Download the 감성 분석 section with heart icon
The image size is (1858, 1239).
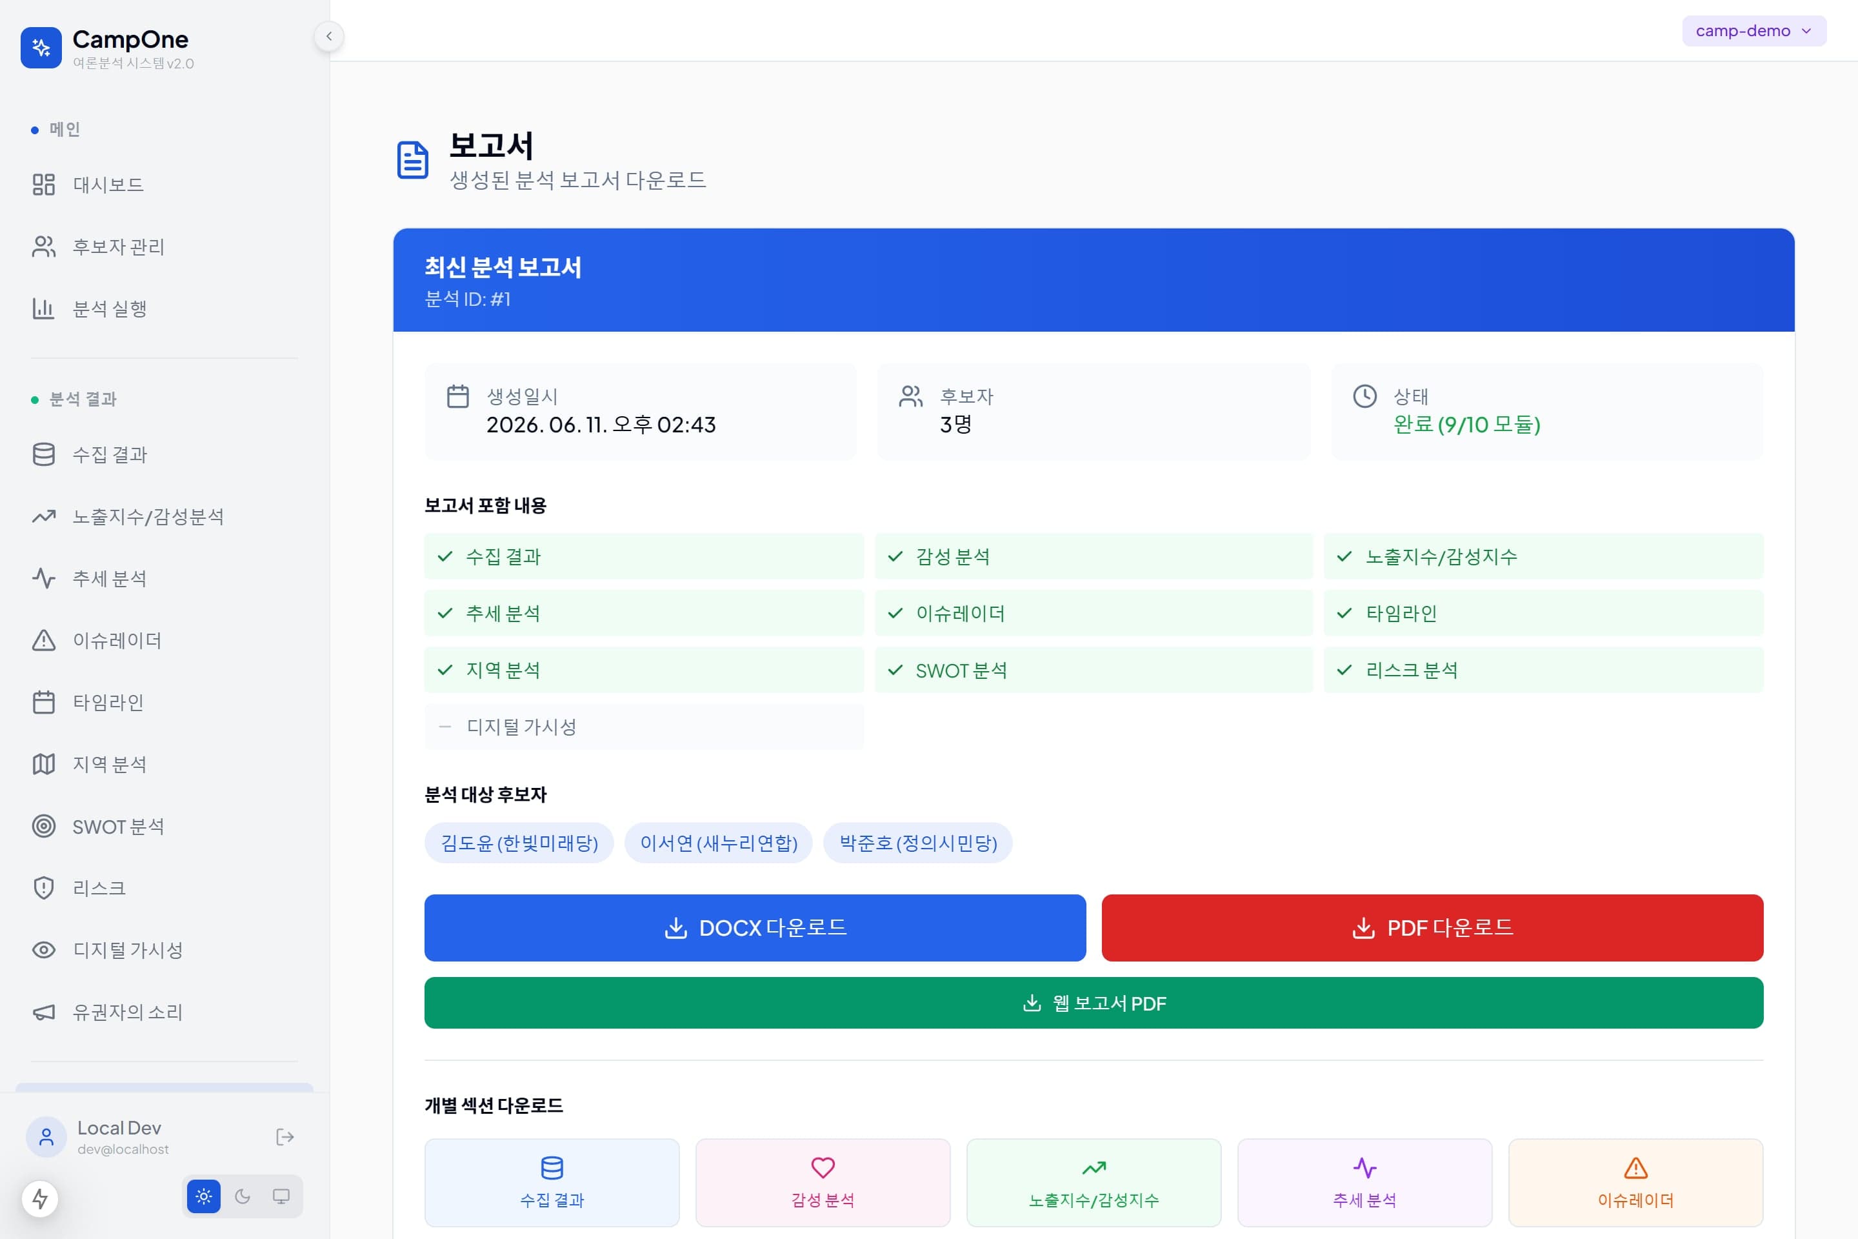point(823,1183)
